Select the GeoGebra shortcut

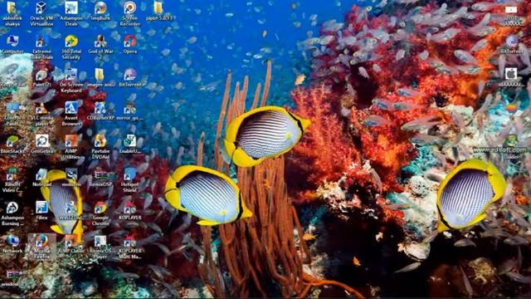(41, 141)
